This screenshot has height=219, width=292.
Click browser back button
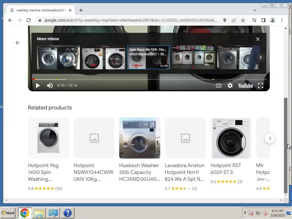(x=10, y=20)
